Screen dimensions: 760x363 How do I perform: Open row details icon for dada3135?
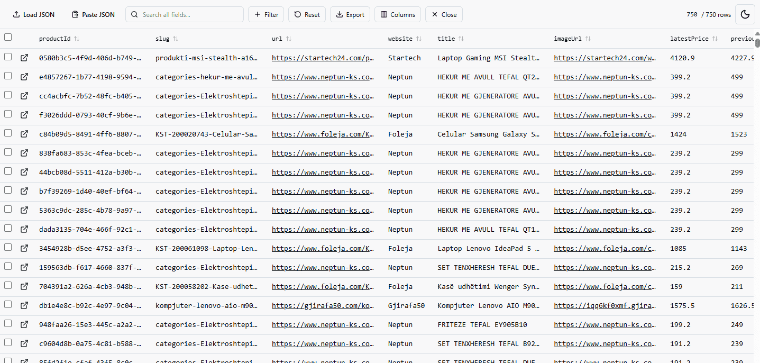click(24, 229)
